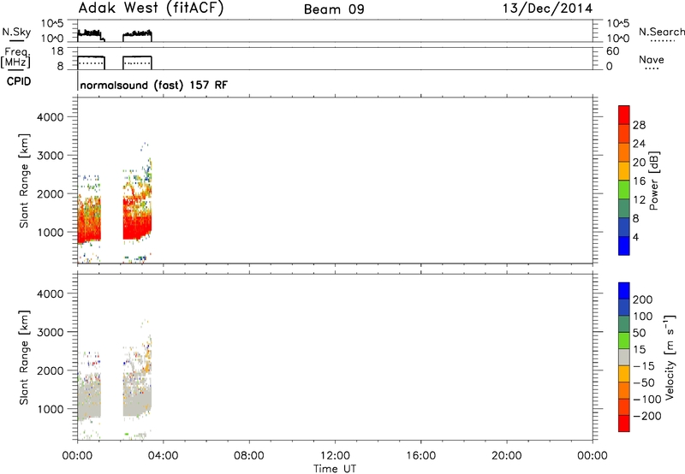Click the 'Nave' legend label
The image size is (685, 474).
click(652, 60)
